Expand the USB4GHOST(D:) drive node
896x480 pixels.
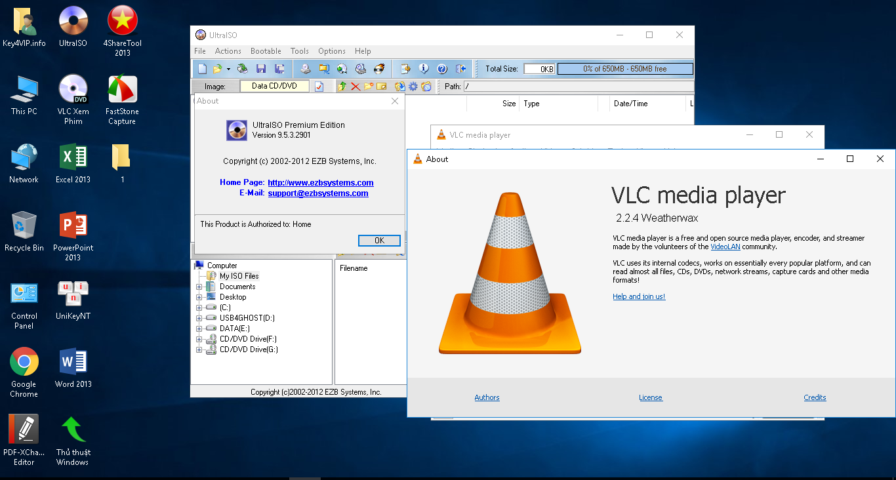pyautogui.click(x=199, y=318)
